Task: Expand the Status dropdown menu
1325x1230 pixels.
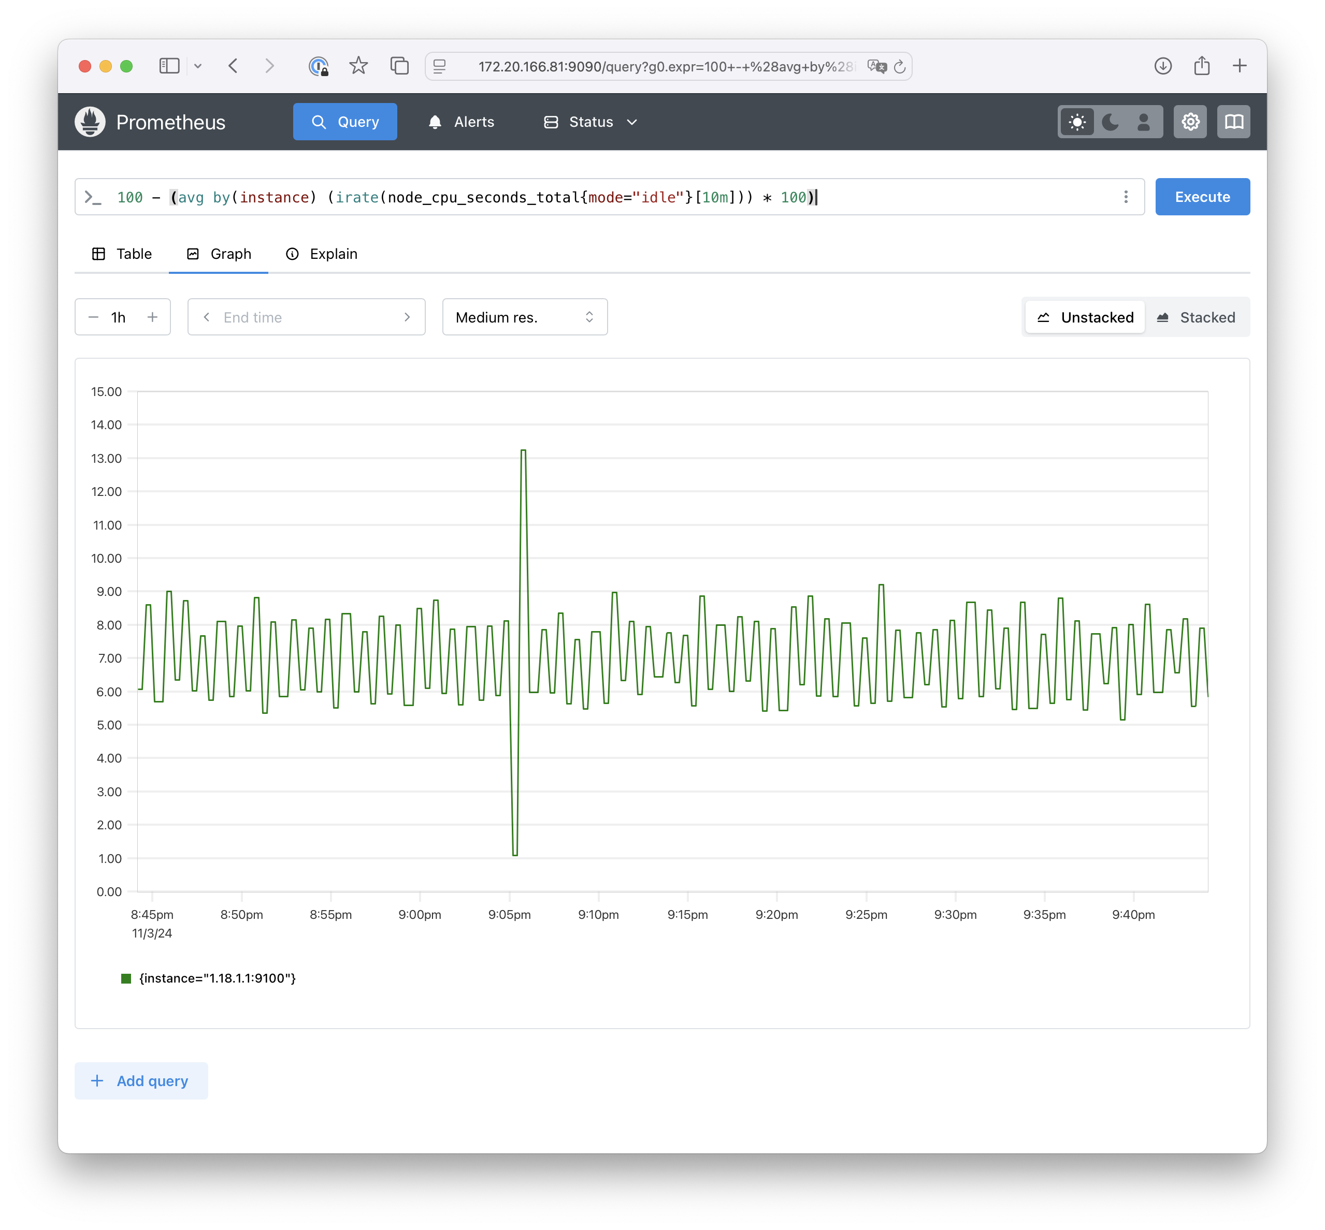Action: [x=591, y=122]
